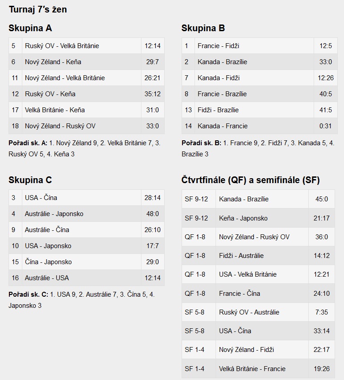Click the 26:21 score in Skupina A
Image resolution: width=344 pixels, height=380 pixels.
click(x=153, y=78)
